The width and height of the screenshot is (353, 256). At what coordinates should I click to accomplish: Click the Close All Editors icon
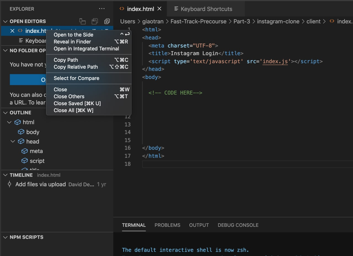(107, 21)
